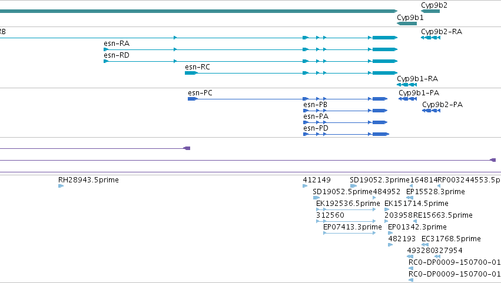Click the Cyp9b2-PA coding glyph

pos(431,111)
